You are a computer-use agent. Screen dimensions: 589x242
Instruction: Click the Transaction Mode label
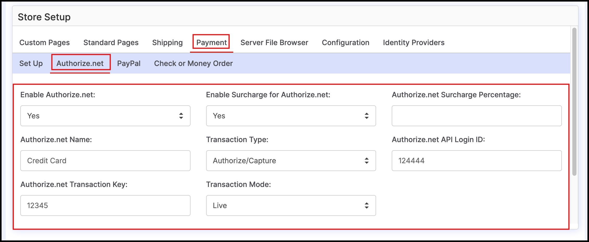(238, 184)
